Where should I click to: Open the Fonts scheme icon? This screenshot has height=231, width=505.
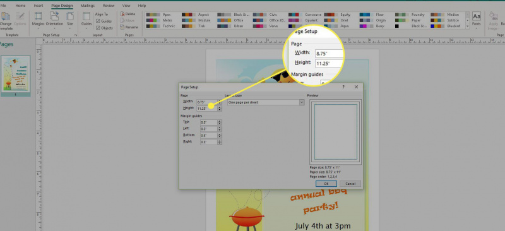pos(477,16)
